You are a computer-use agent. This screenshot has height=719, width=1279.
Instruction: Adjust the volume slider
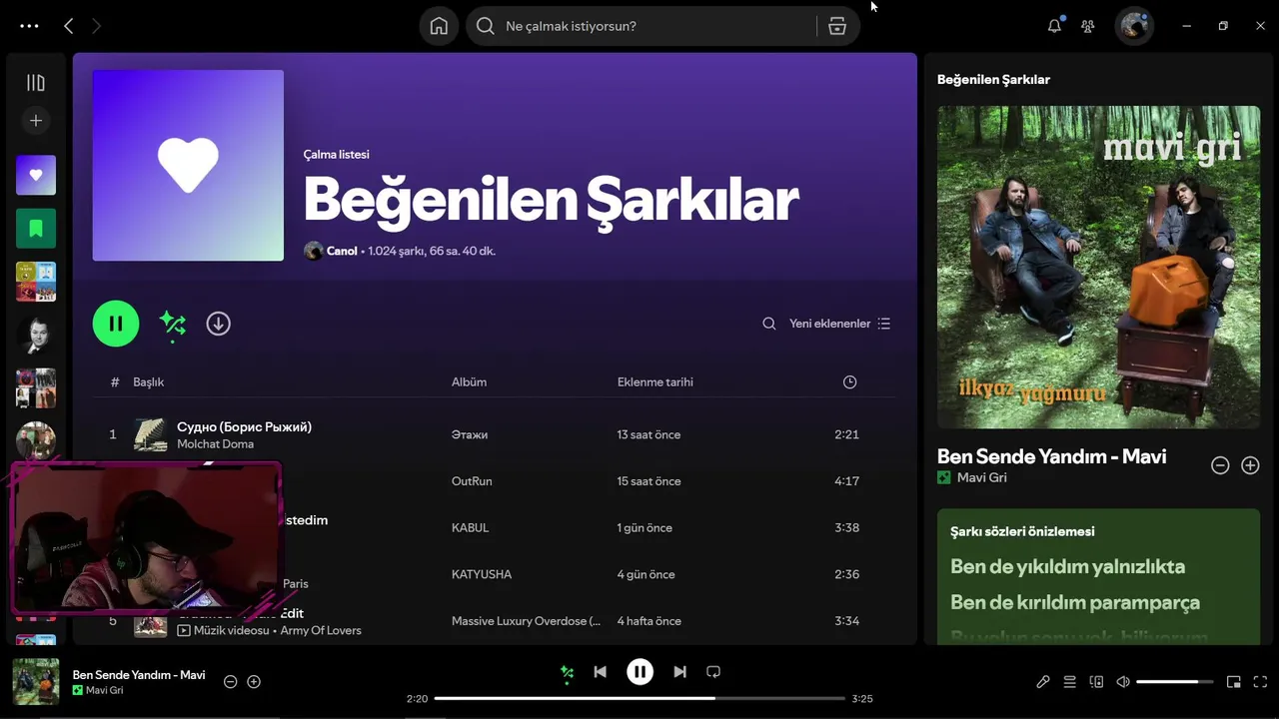(1174, 682)
